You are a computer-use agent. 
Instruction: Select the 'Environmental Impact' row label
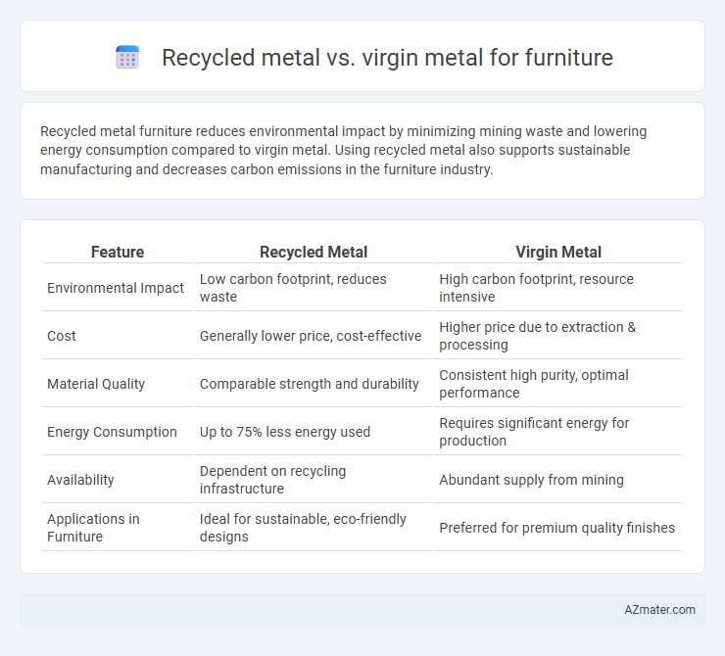(x=116, y=288)
